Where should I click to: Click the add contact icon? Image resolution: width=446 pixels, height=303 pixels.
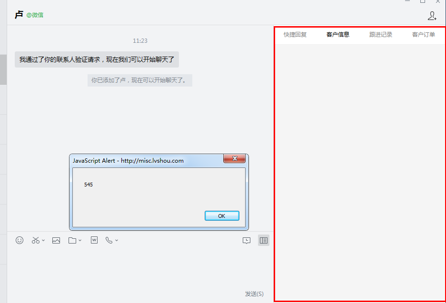coord(432,16)
